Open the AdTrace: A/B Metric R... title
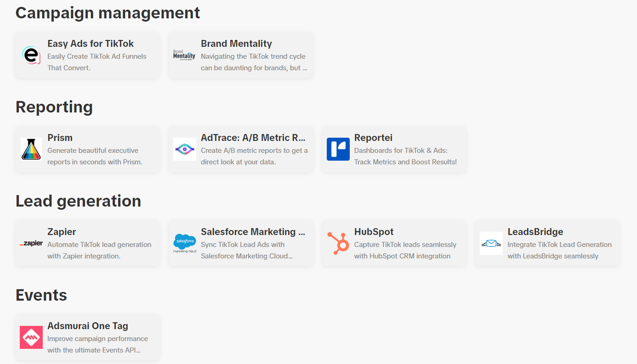 [x=253, y=138]
